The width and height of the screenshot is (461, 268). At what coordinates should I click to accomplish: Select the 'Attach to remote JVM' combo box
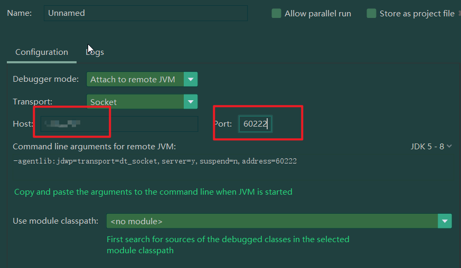tap(135, 80)
